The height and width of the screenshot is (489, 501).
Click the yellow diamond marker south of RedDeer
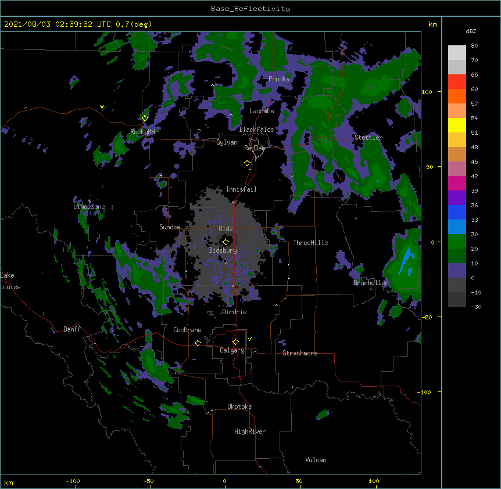point(248,163)
